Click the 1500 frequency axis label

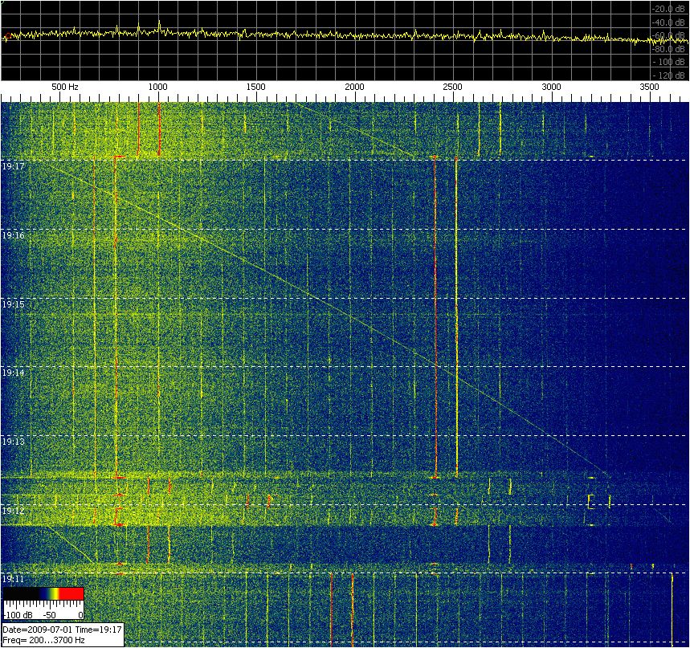[256, 87]
